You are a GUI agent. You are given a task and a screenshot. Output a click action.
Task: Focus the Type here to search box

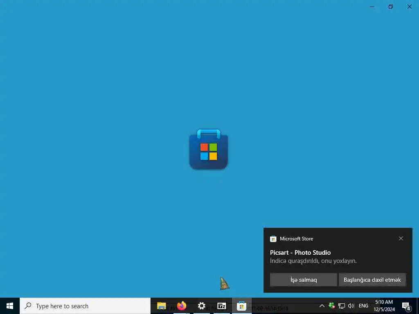point(85,306)
